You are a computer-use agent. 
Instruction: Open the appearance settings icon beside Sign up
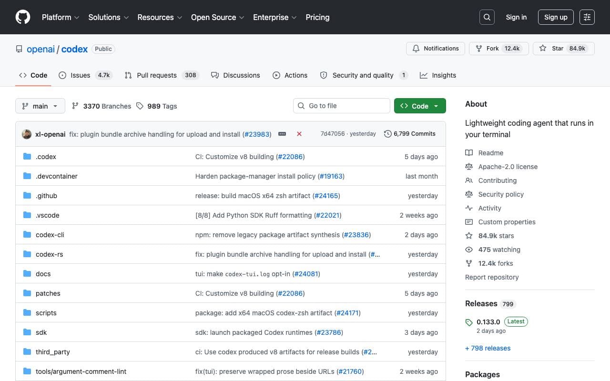[587, 17]
